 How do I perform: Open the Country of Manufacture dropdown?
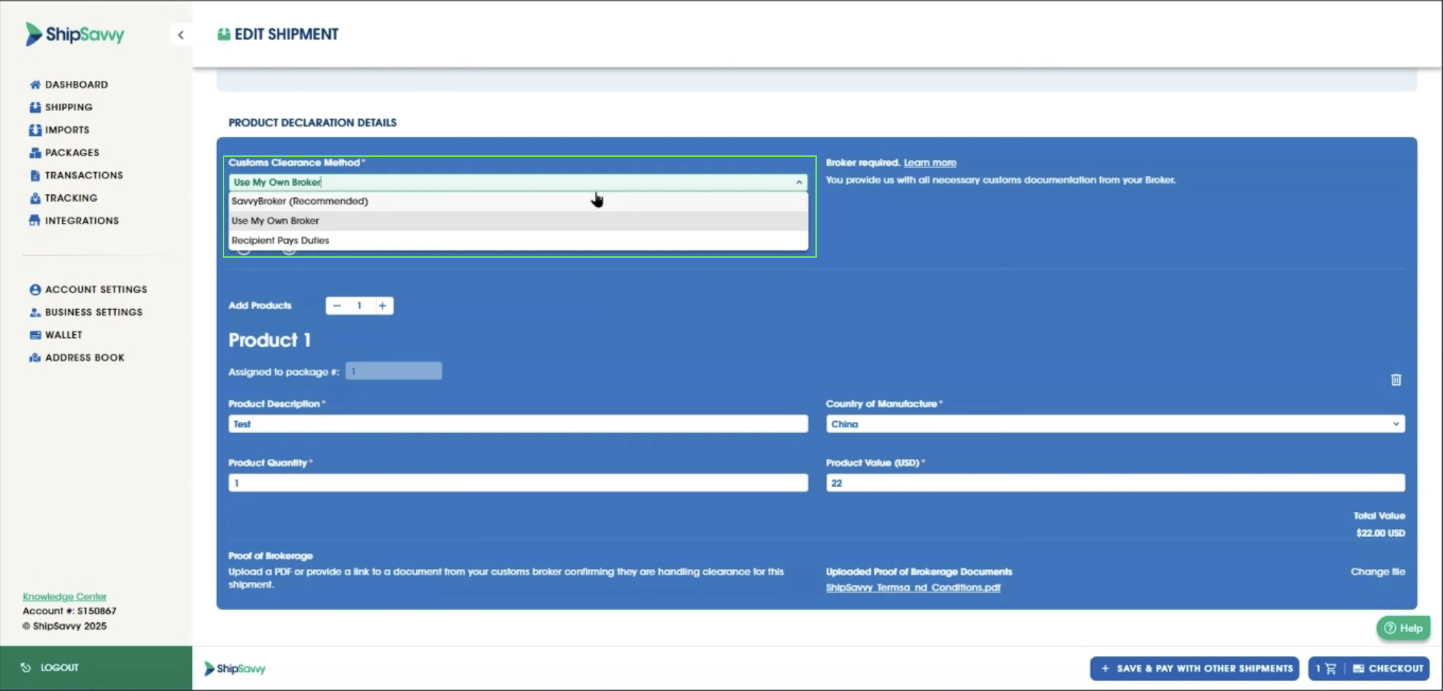(x=1115, y=424)
